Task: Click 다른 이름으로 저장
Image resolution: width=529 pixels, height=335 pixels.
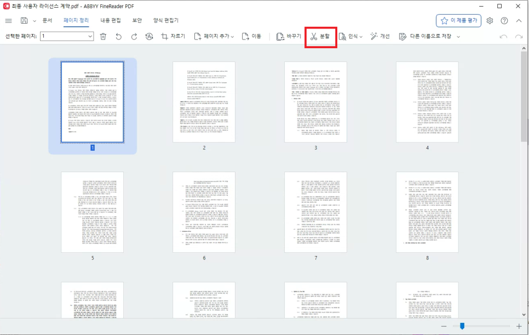Action: click(x=425, y=36)
